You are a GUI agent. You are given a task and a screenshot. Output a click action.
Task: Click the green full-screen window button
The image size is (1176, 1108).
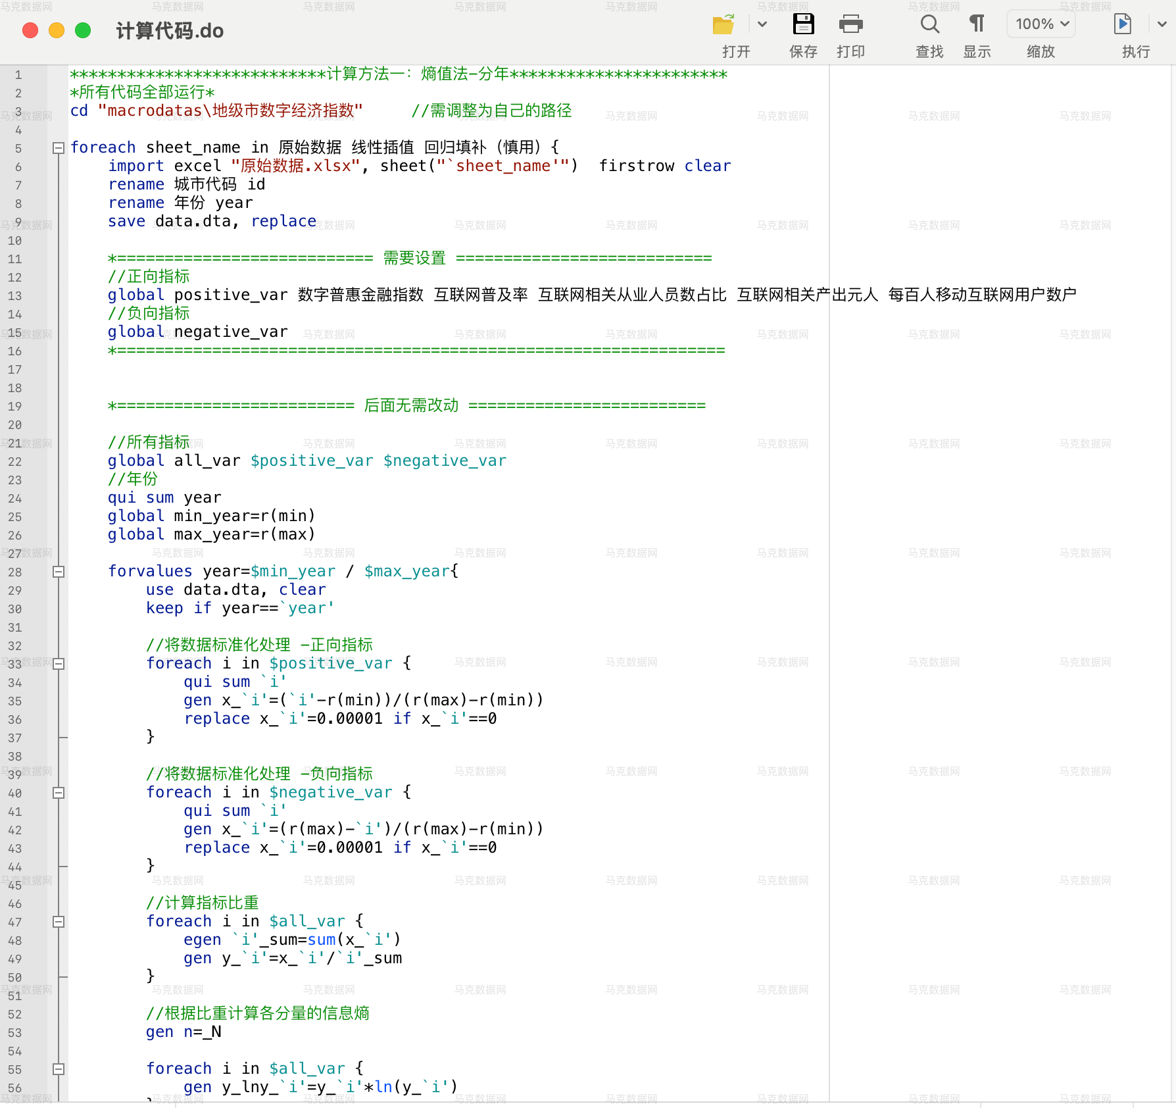coord(83,31)
